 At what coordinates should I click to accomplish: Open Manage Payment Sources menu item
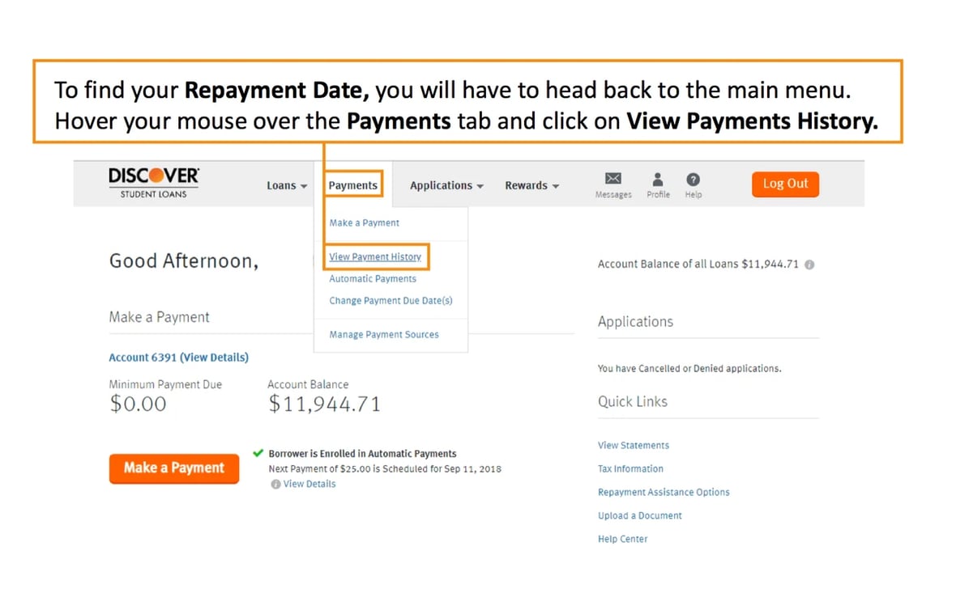pos(384,335)
